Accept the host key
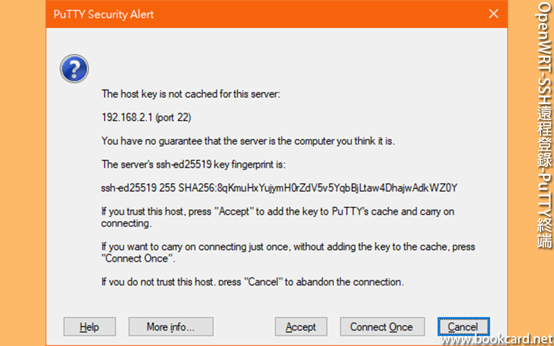Image resolution: width=554 pixels, height=346 pixels. 301,327
